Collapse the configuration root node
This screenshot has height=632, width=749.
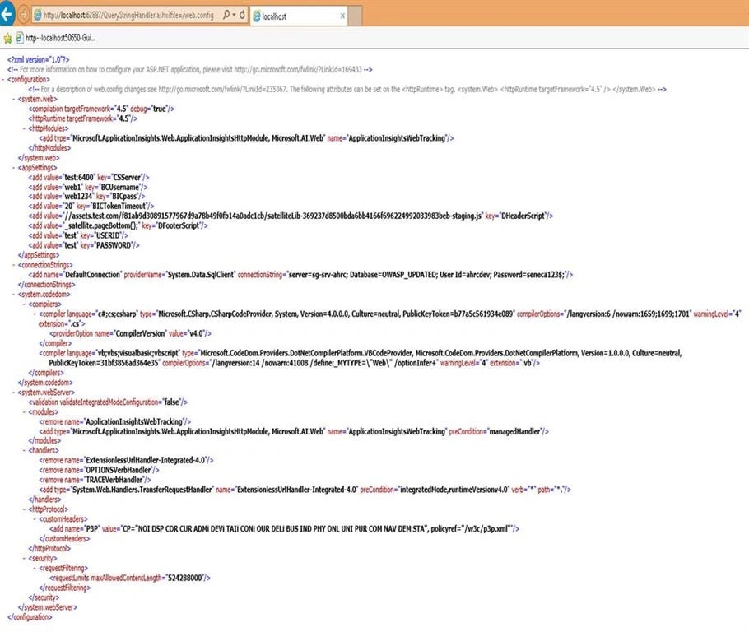pyautogui.click(x=4, y=79)
